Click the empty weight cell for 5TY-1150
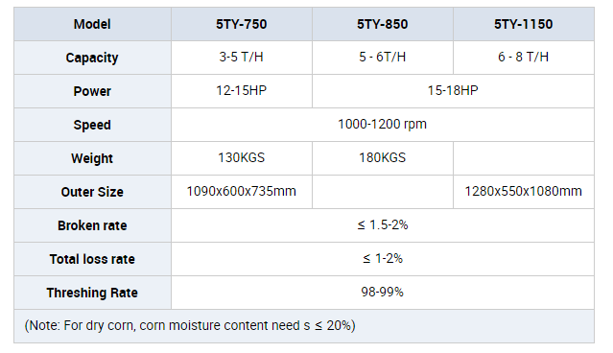The width and height of the screenshot is (613, 353). tap(524, 158)
